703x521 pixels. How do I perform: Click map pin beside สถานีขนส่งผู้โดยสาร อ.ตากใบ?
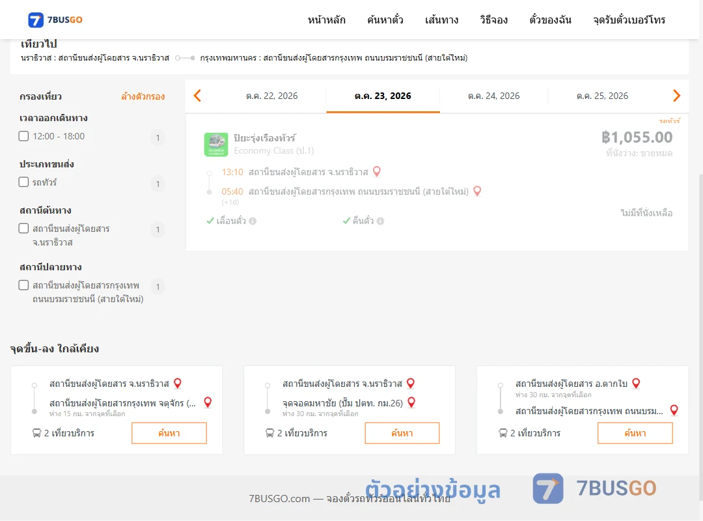coord(636,383)
